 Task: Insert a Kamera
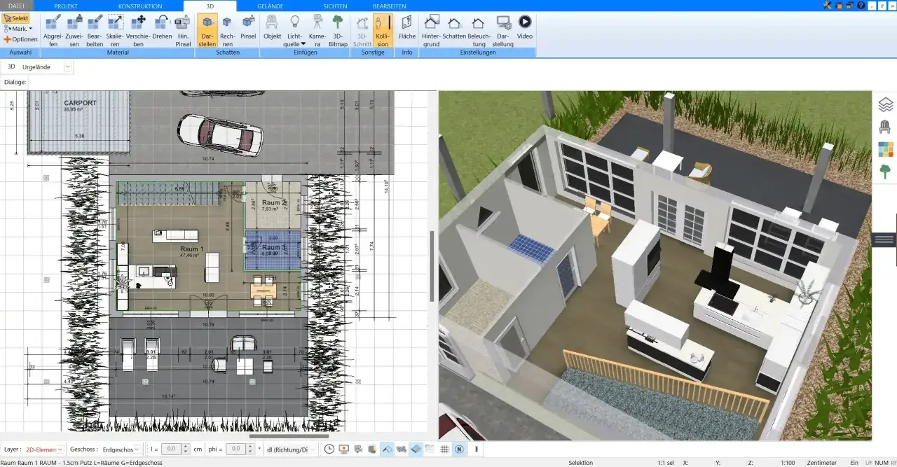point(317,30)
